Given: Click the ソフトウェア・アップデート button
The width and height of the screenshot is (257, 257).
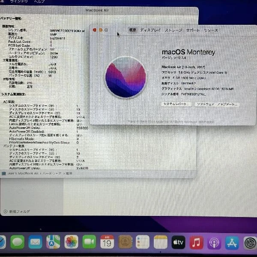Looking at the screenshot, I should click(x=217, y=104).
